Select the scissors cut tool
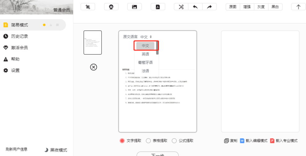306x156 pixels. [181, 7]
